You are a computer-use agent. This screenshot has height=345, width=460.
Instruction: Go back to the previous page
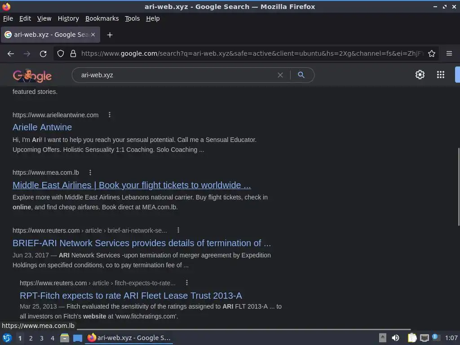[x=11, y=54]
